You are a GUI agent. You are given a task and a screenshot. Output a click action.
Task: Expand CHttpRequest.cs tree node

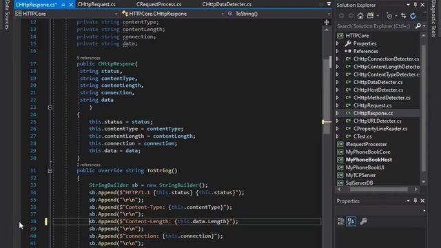[x=338, y=105]
